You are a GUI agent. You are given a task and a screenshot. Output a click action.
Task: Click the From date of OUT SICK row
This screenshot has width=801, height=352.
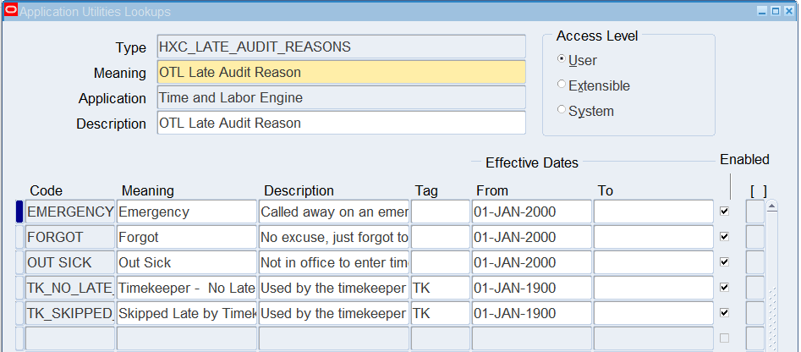click(531, 262)
